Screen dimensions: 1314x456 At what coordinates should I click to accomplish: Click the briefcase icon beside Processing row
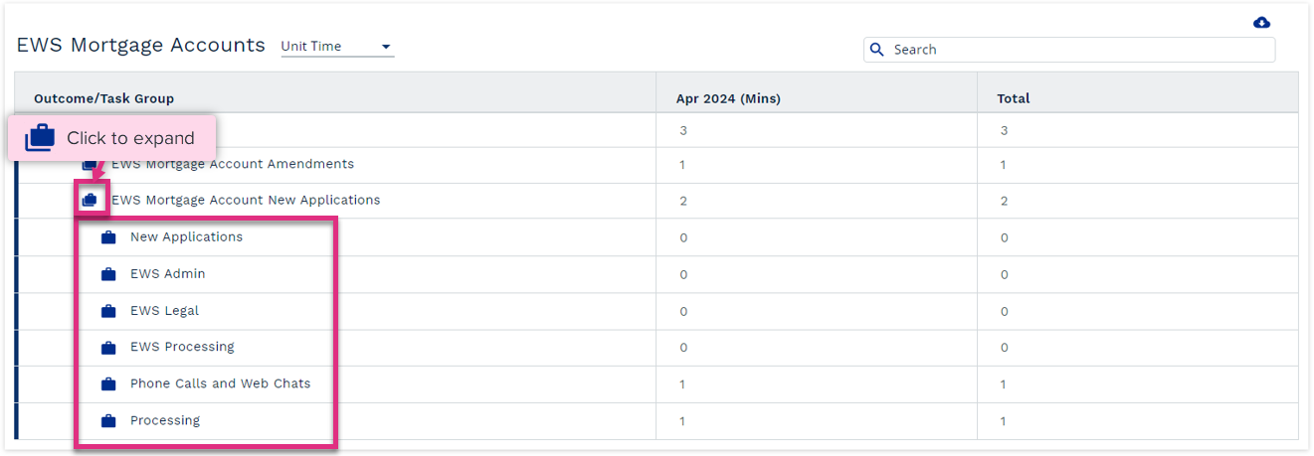108,421
